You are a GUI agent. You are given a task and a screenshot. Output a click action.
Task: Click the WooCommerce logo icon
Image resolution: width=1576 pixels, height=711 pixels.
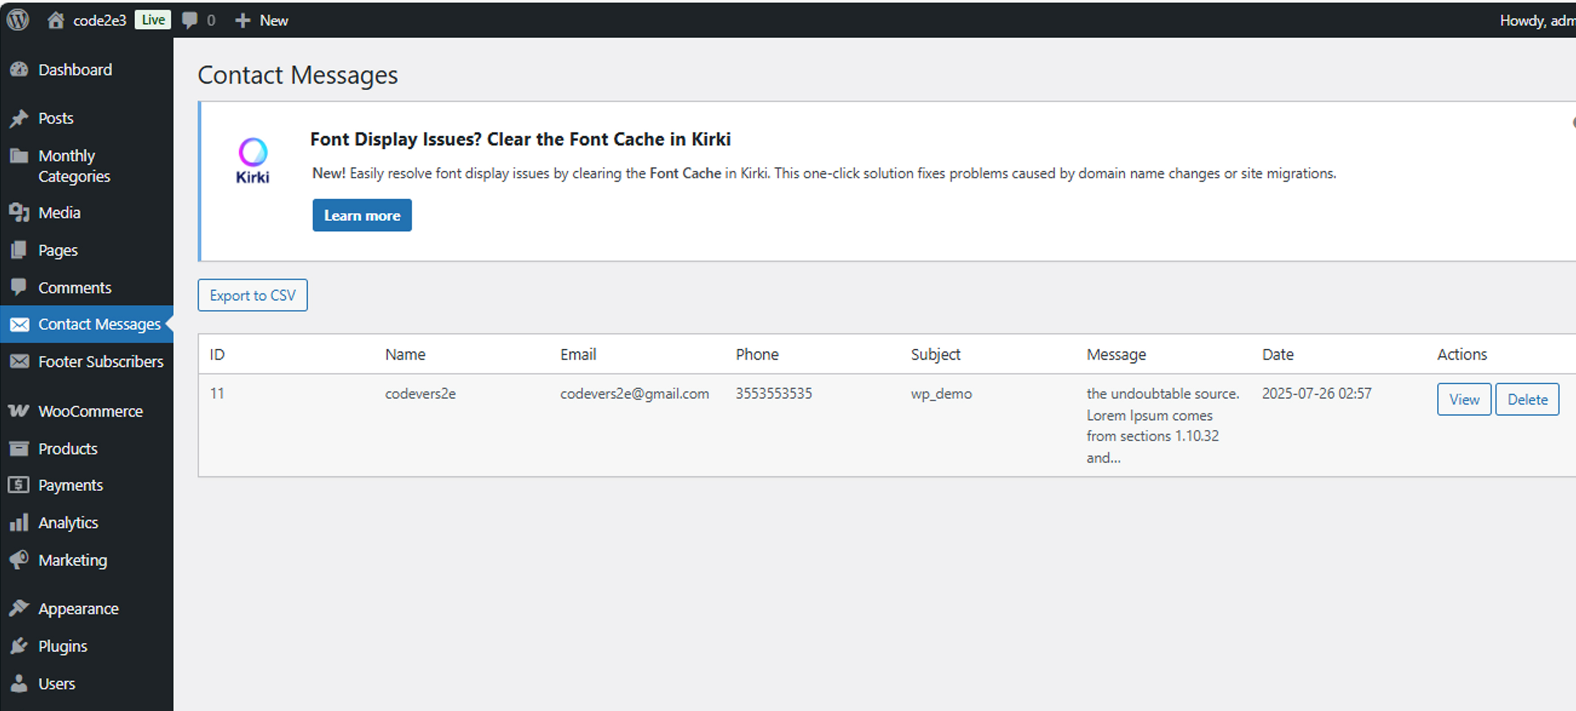click(x=19, y=411)
